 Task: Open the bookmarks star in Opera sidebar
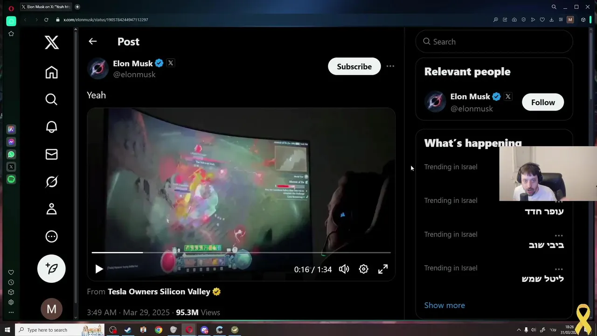pos(11,34)
